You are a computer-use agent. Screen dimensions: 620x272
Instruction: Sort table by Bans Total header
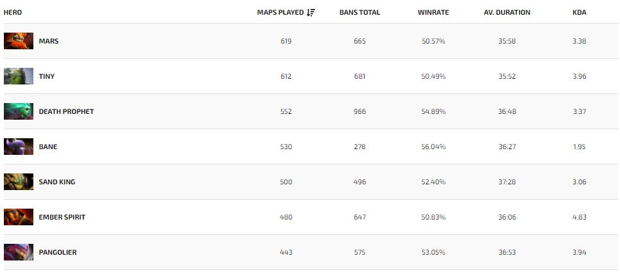[359, 12]
